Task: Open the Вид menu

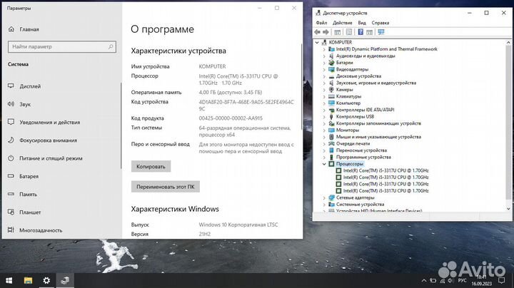Action: tap(361, 23)
